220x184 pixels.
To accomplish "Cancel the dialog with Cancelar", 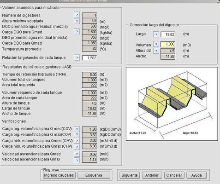I will pyautogui.click(x=174, y=175).
